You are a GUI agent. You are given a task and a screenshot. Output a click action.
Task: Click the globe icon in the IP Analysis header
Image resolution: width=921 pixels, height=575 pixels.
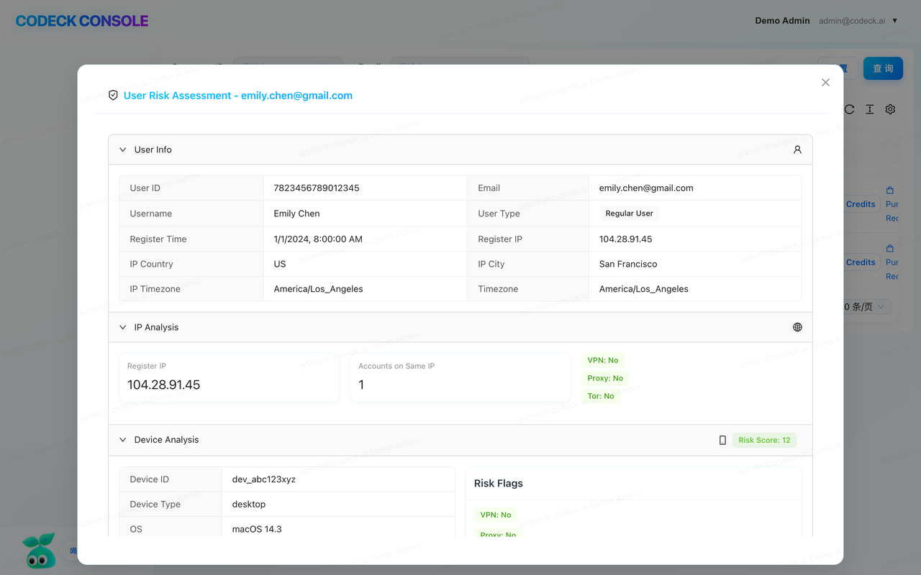point(797,327)
